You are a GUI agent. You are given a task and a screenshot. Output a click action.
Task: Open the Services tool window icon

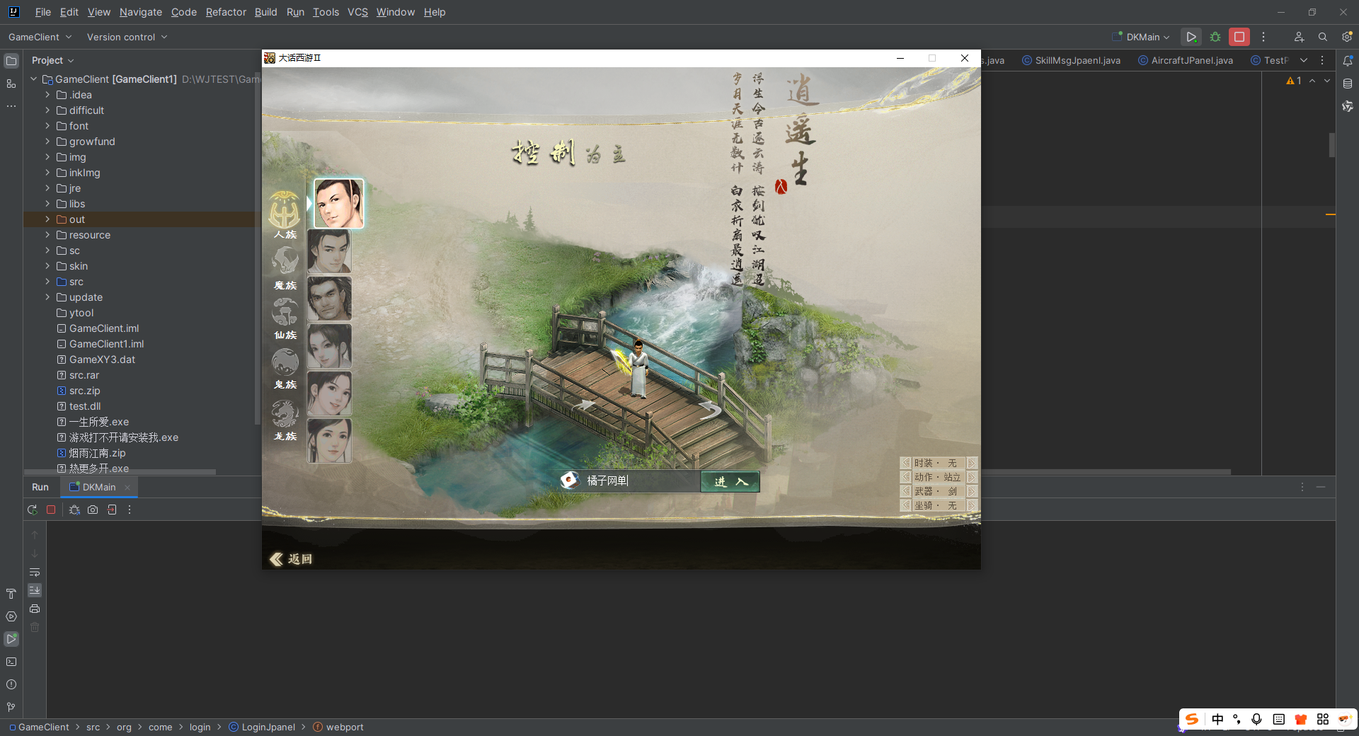click(x=11, y=616)
